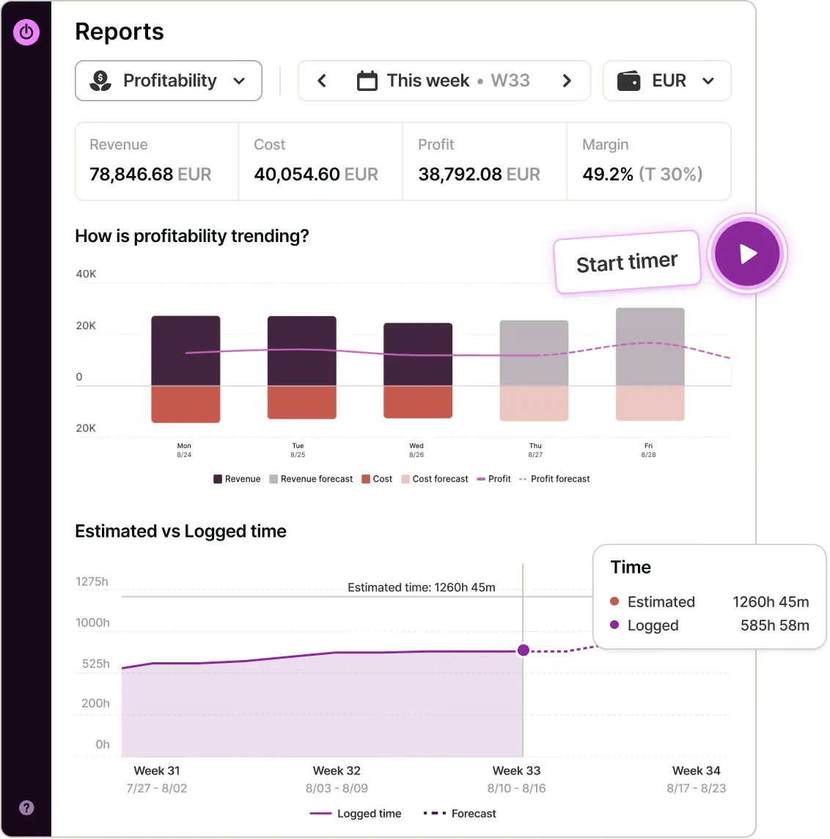Click the Profitability money plant icon
830x839 pixels.
tap(100, 81)
